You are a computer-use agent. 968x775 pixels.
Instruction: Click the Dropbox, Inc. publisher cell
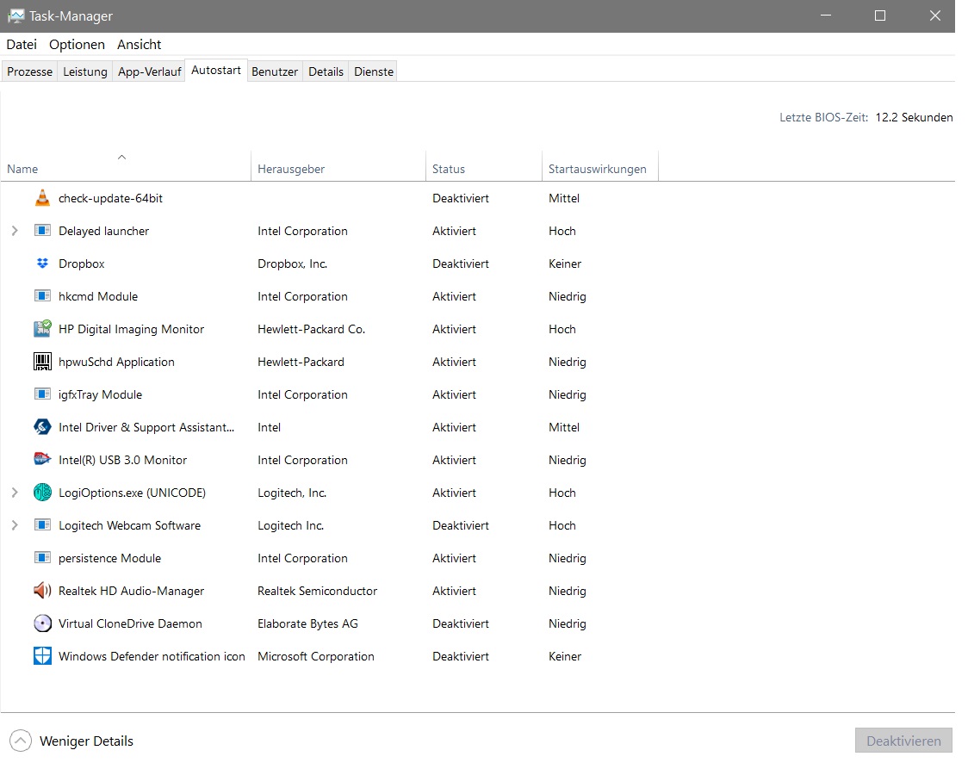(292, 263)
